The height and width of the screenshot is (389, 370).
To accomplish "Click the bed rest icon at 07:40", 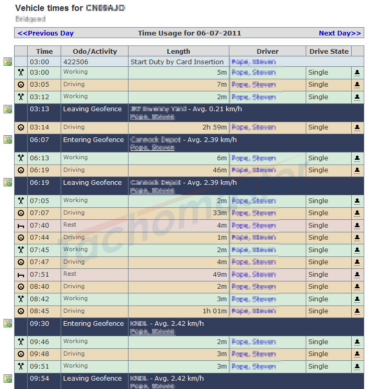I will pos(21,226).
